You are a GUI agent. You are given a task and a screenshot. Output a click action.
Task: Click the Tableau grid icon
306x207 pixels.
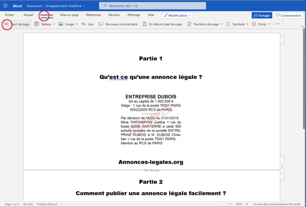[36, 24]
